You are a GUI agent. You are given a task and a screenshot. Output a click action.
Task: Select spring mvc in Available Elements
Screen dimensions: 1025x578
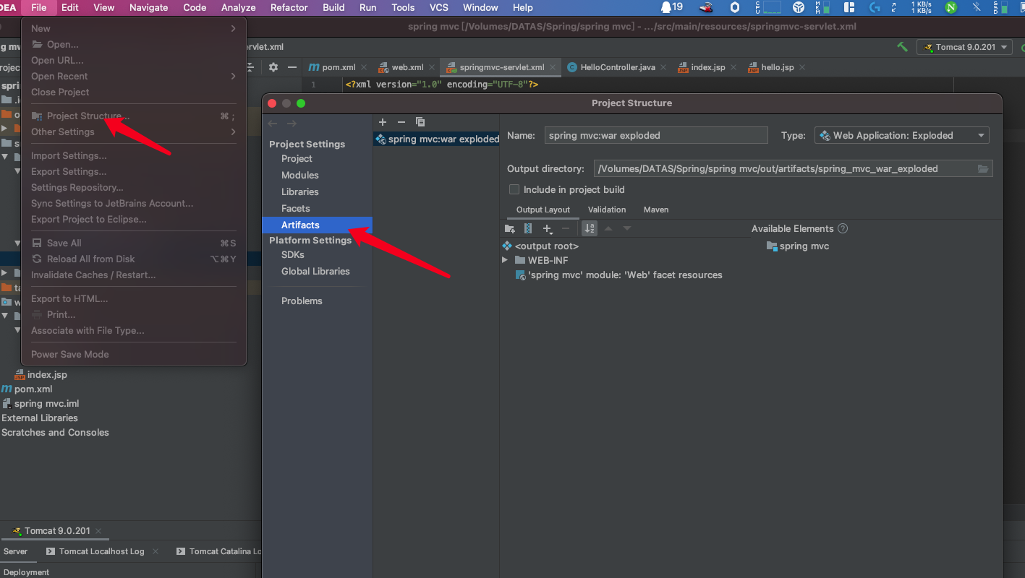point(798,246)
